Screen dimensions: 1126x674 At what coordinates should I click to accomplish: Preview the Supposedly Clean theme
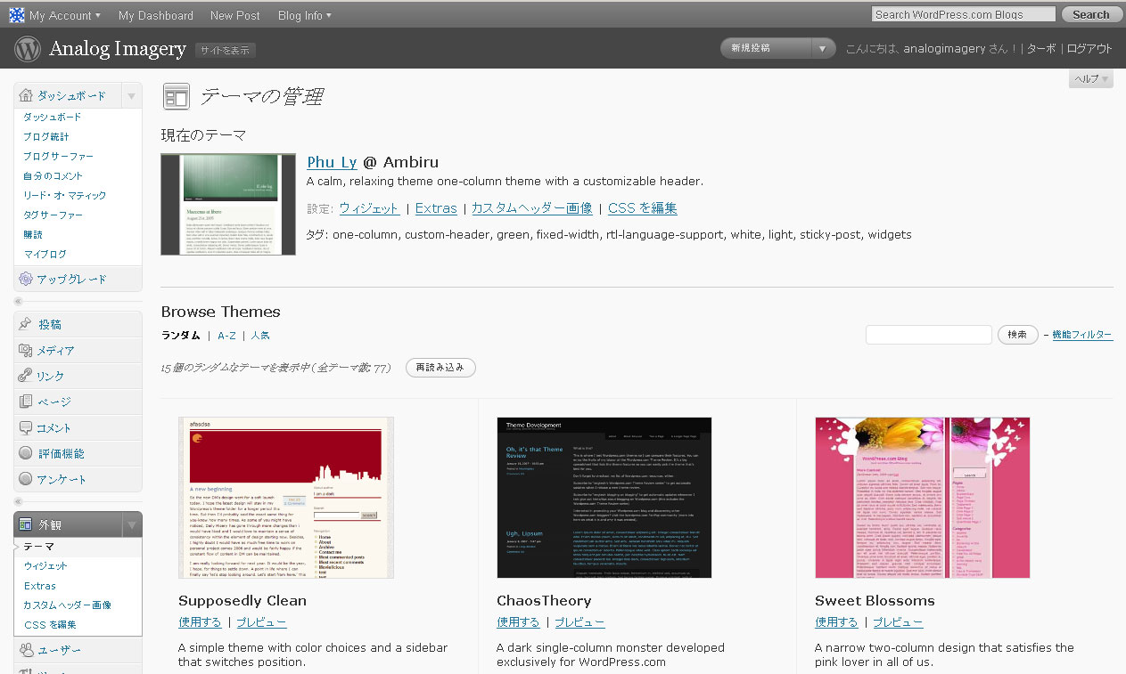(x=261, y=622)
